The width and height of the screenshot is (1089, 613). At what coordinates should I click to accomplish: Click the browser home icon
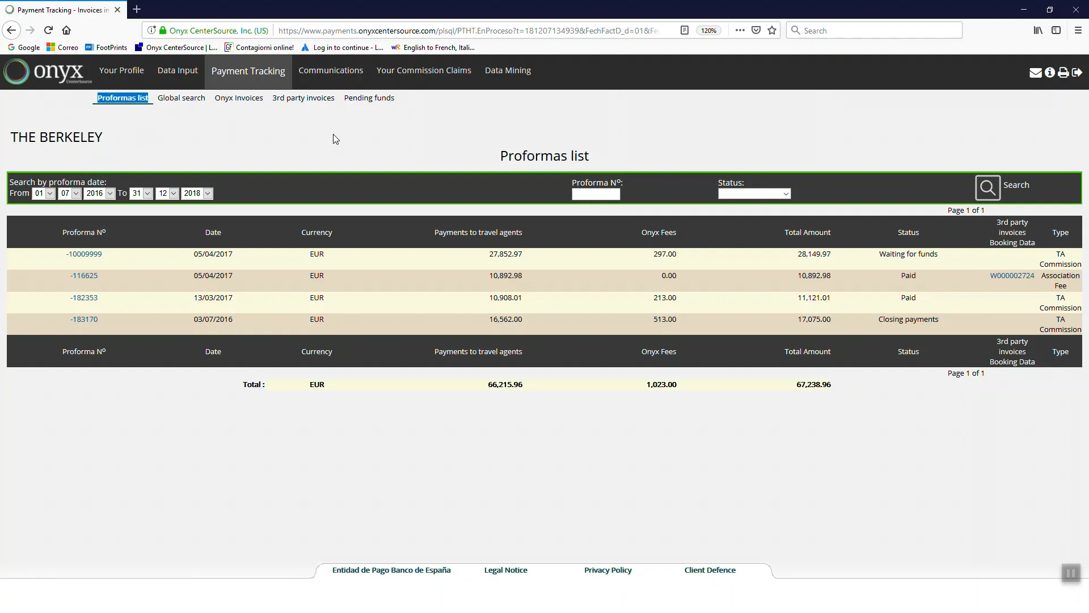coord(66,30)
